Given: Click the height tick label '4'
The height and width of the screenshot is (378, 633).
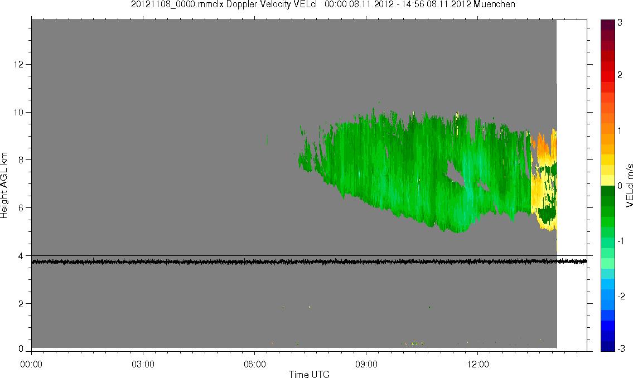Looking at the screenshot, I should coord(21,256).
